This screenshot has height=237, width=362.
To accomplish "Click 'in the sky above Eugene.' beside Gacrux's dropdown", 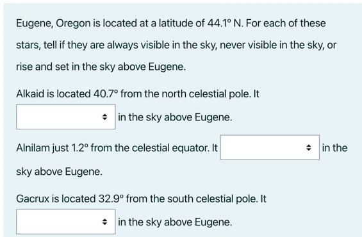I will click(175, 222).
